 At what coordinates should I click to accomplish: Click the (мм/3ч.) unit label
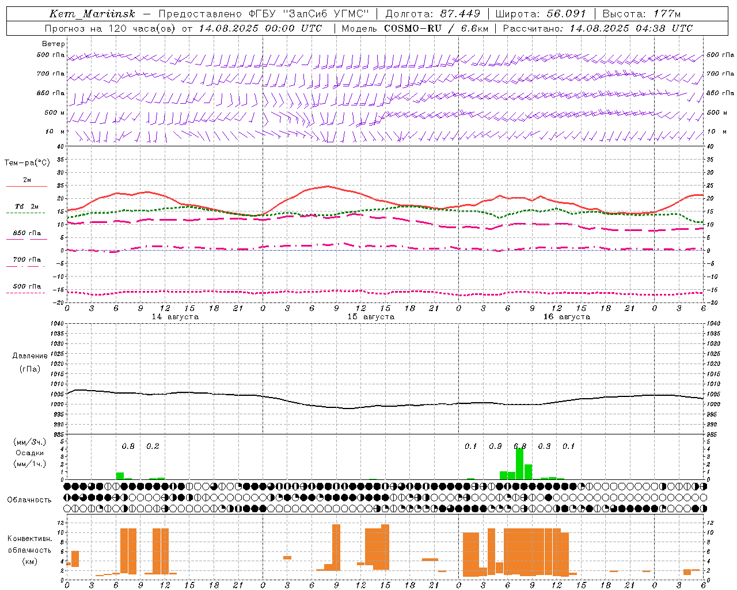point(30,442)
